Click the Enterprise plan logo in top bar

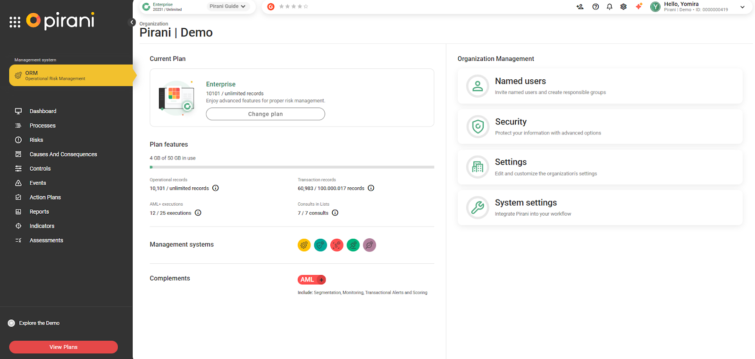tap(146, 7)
